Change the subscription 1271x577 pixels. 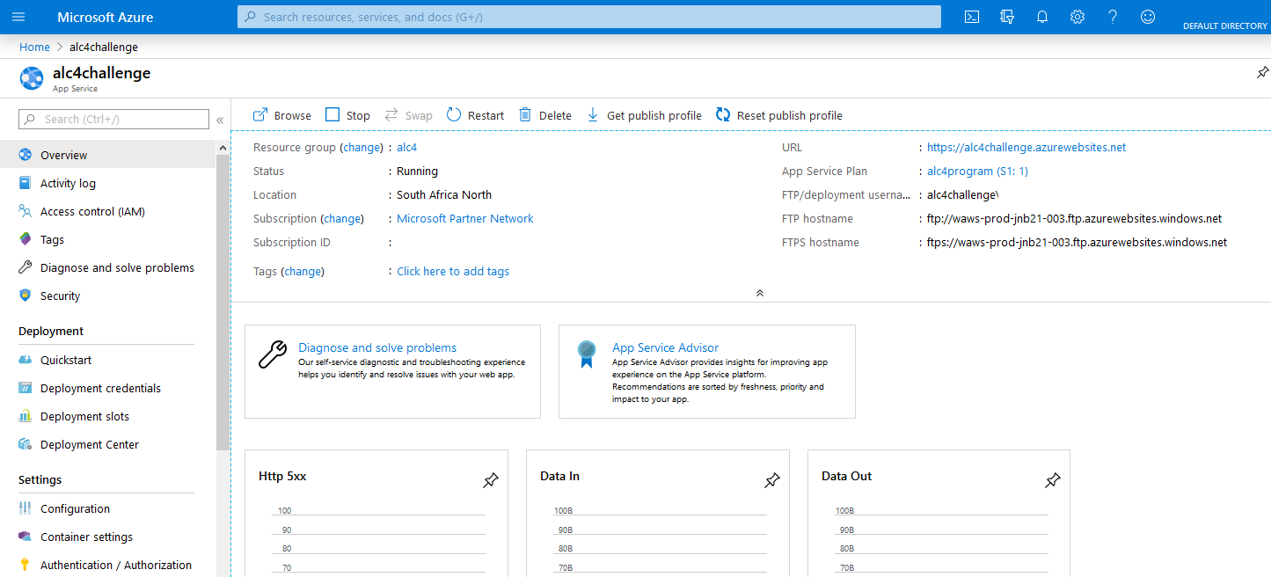pos(342,218)
